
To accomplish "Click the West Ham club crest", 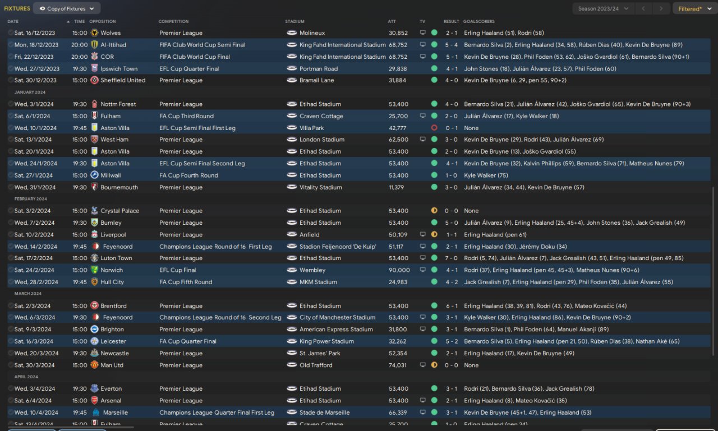I will pos(94,140).
